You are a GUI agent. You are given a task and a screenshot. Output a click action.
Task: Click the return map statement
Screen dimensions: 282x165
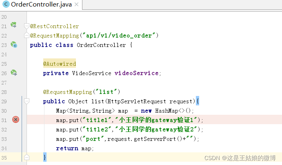(x=75, y=148)
